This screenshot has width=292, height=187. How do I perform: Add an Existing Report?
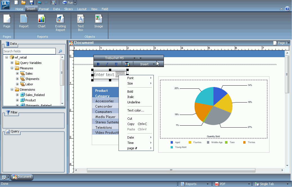coord(60,23)
